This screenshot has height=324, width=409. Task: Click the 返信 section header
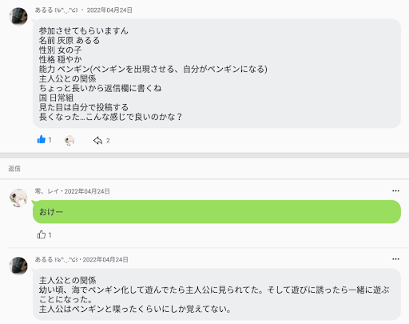click(14, 169)
